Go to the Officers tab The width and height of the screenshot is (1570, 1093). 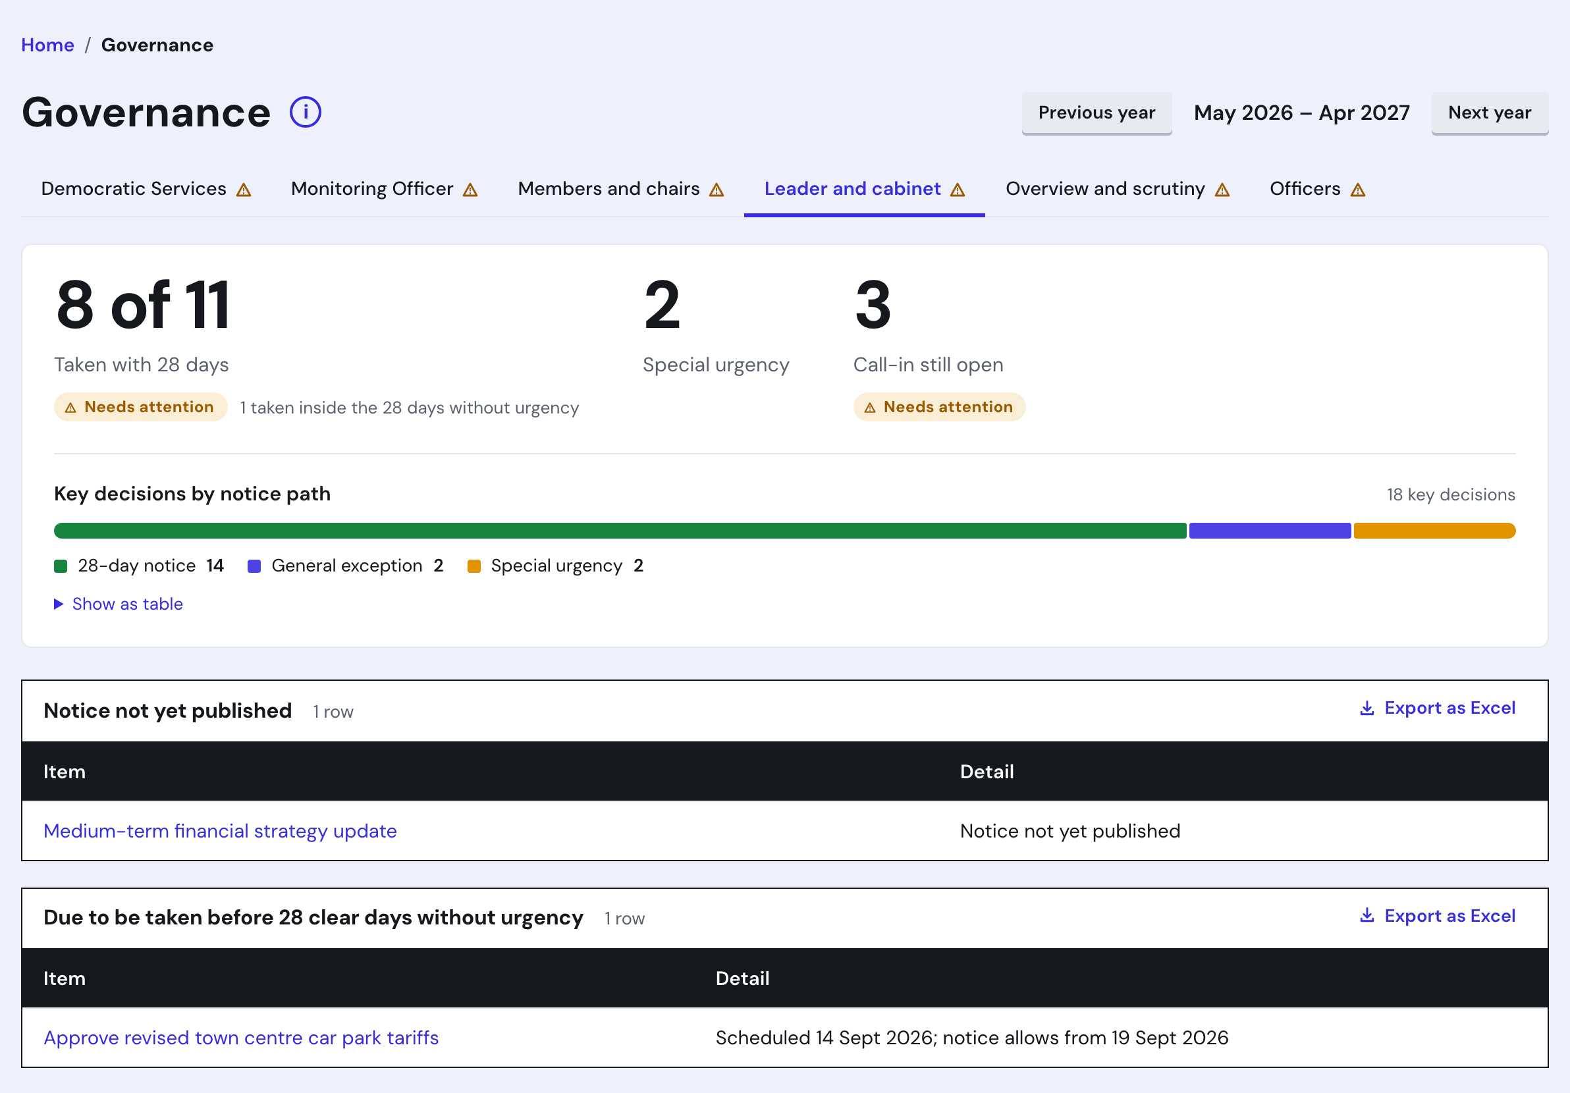1317,189
